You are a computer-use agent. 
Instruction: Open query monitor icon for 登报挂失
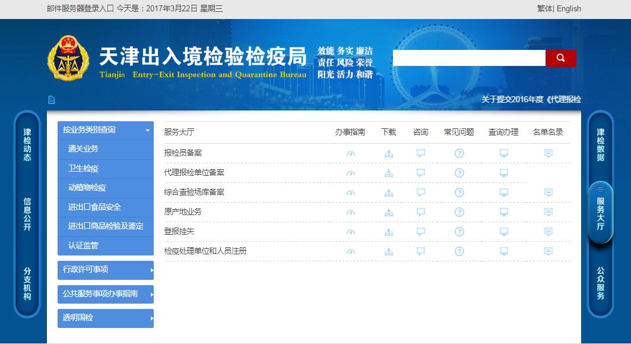point(503,232)
